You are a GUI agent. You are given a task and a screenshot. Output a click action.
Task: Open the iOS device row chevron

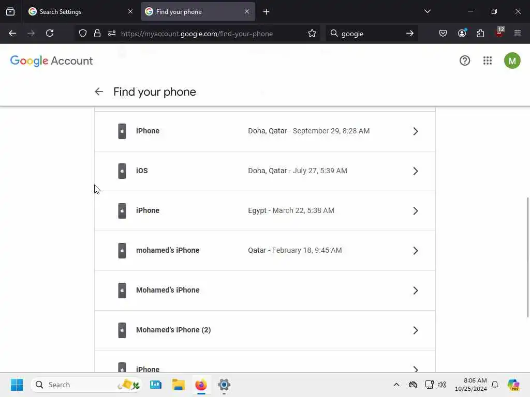(x=416, y=171)
